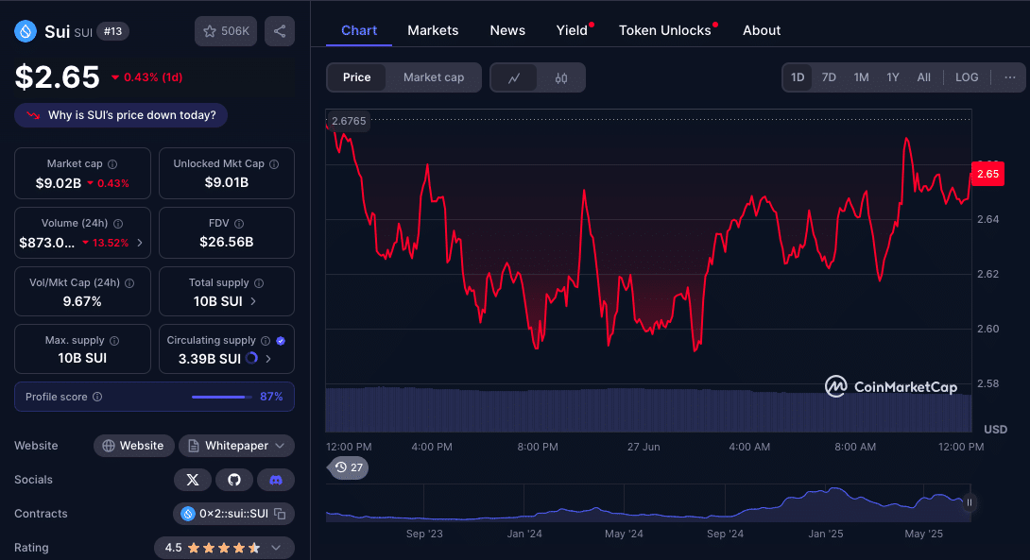Click the history clock 27 badge

(348, 467)
